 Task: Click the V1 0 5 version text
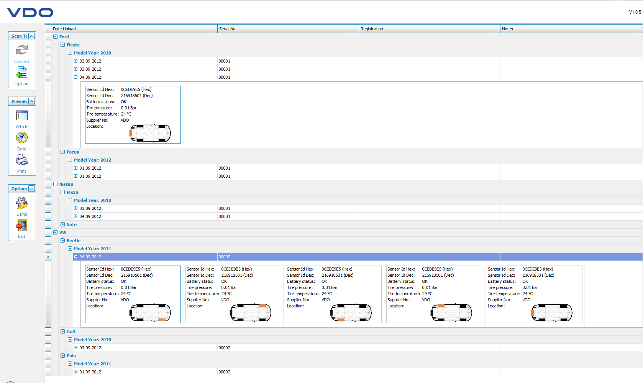(x=635, y=12)
